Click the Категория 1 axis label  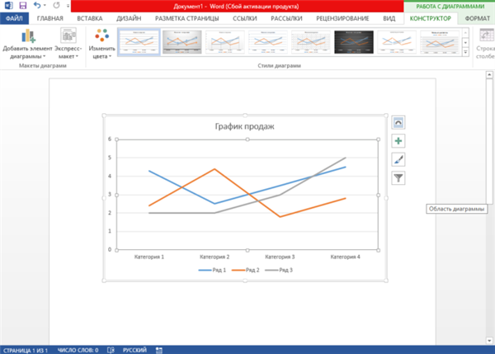point(149,257)
